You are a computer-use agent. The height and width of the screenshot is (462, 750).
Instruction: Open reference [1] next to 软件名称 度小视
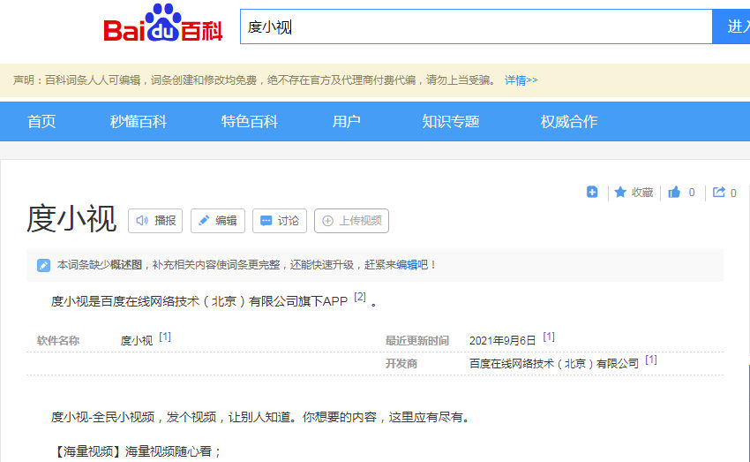(165, 337)
